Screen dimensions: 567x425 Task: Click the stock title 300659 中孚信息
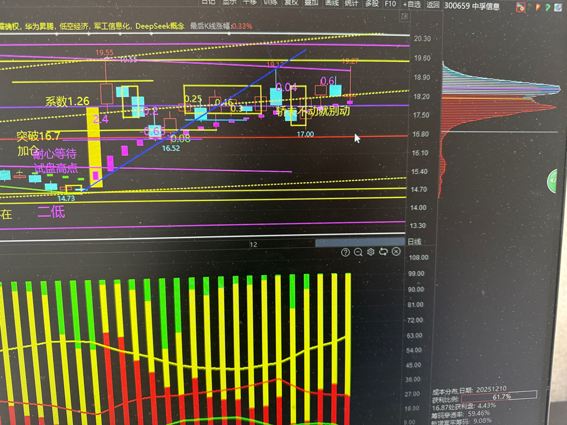[x=472, y=6]
